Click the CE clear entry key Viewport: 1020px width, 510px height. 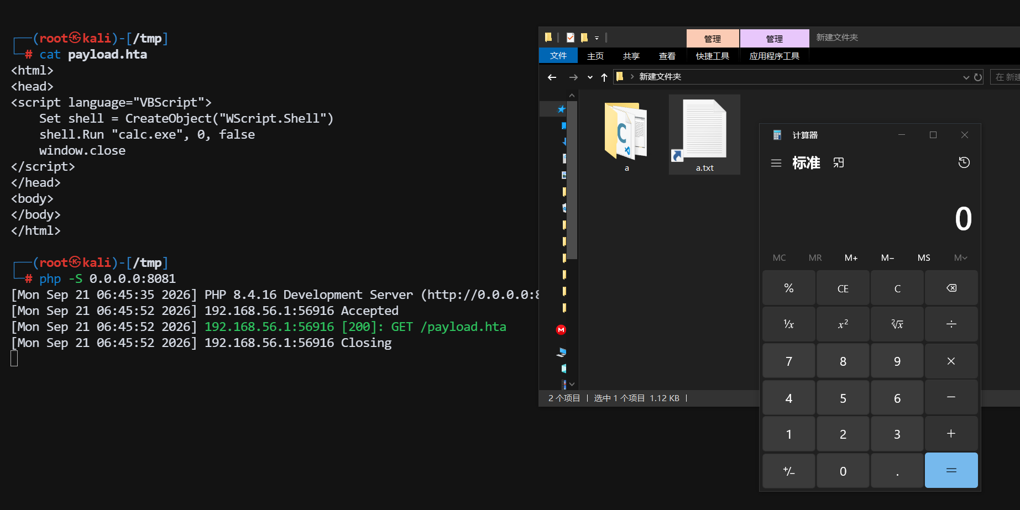[x=843, y=288]
